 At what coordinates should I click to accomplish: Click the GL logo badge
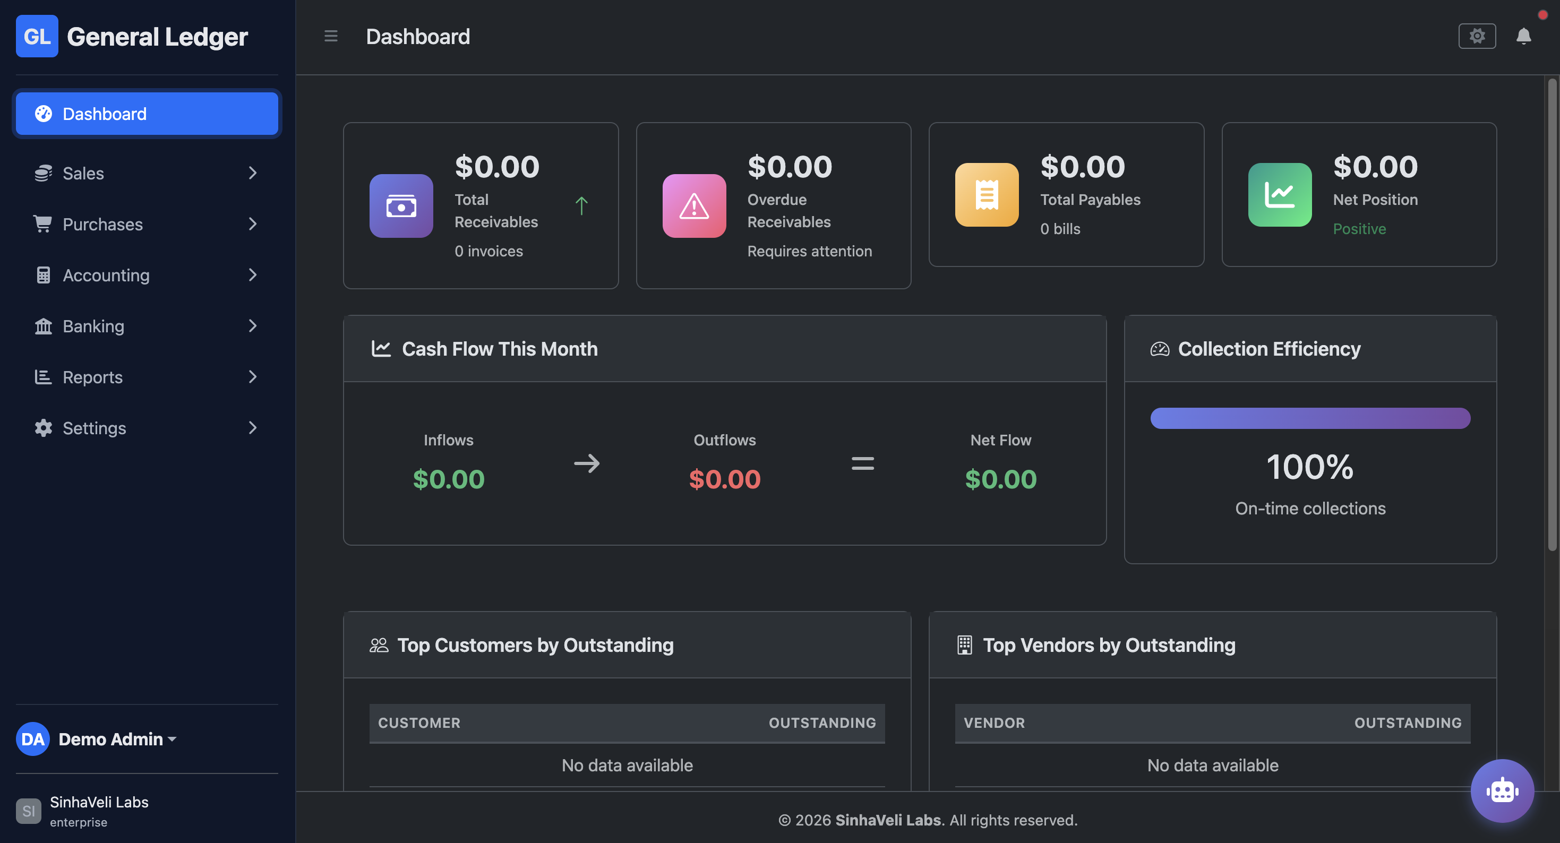[37, 36]
